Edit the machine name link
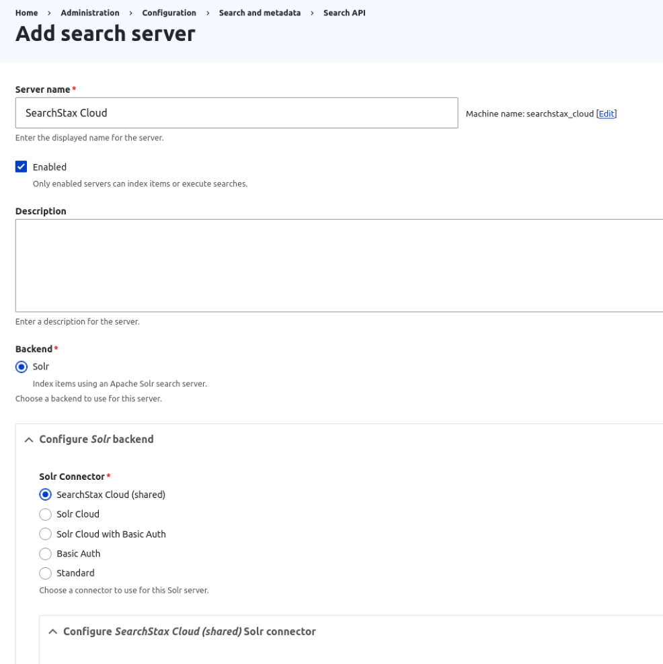 [607, 114]
